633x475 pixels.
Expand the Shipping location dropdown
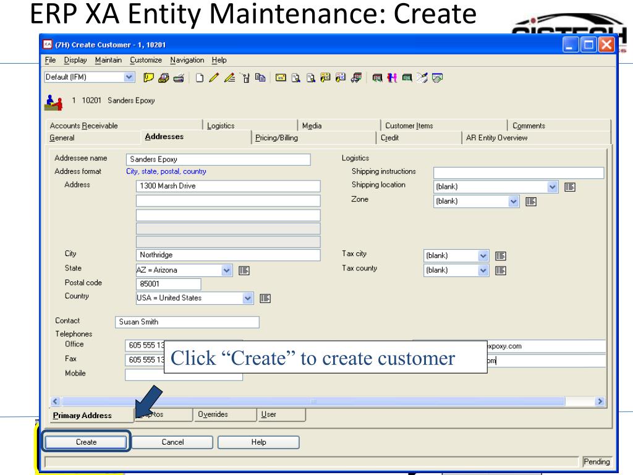[x=552, y=187]
